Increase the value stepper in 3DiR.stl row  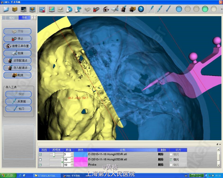point(72,153)
